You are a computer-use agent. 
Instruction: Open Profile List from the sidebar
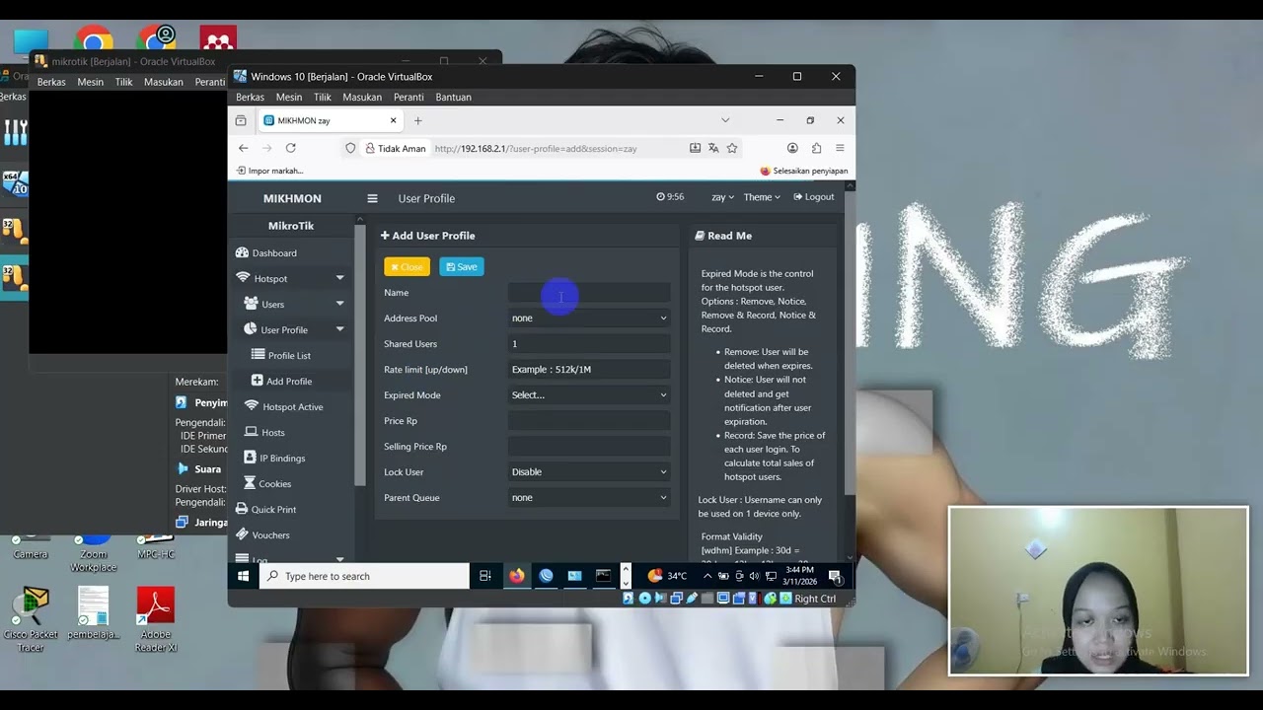point(281,356)
